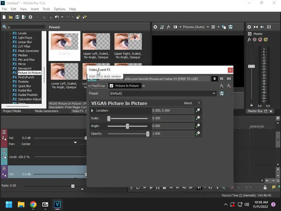Image resolution: width=281 pixels, height=211 pixels.
Task: Toggle split screen view icon
Action: tap(175, 27)
